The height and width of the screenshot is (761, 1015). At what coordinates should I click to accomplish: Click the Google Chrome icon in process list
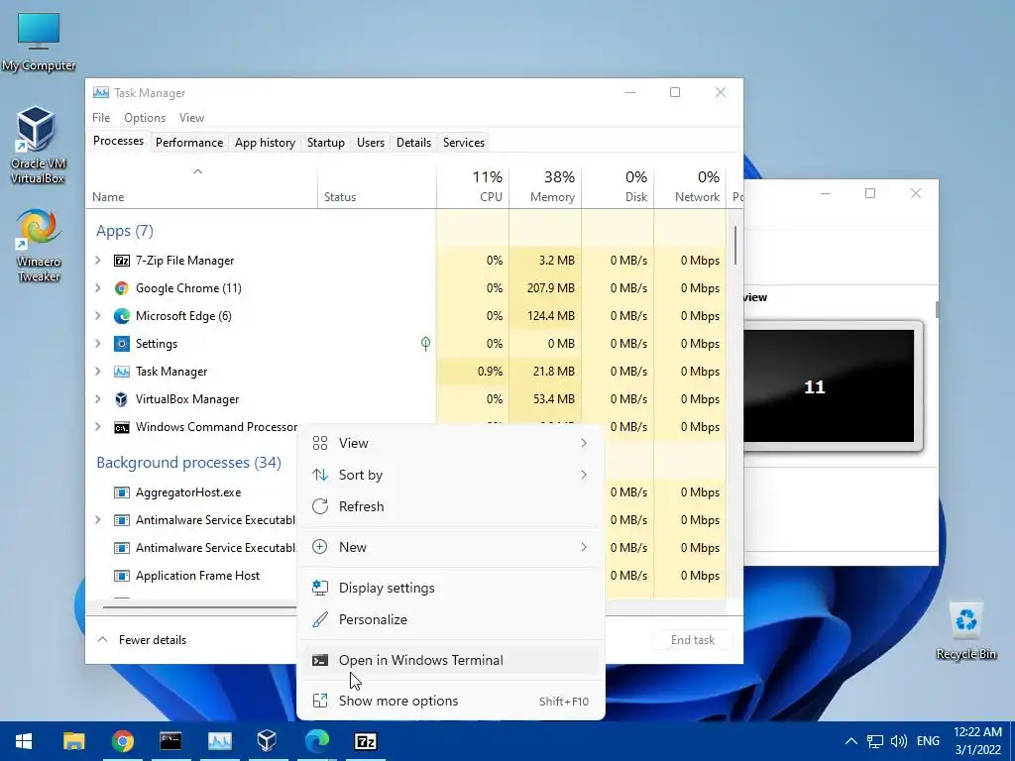coord(122,288)
